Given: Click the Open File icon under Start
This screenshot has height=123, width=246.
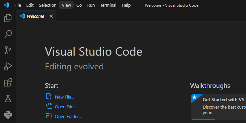Looking at the screenshot, I should pyautogui.click(x=49, y=106).
